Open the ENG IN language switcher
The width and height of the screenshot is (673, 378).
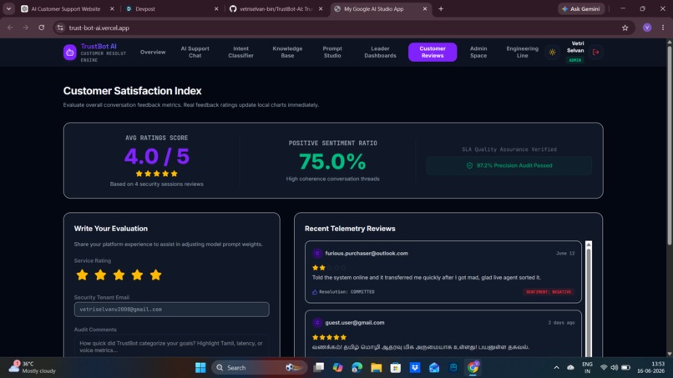[587, 367]
